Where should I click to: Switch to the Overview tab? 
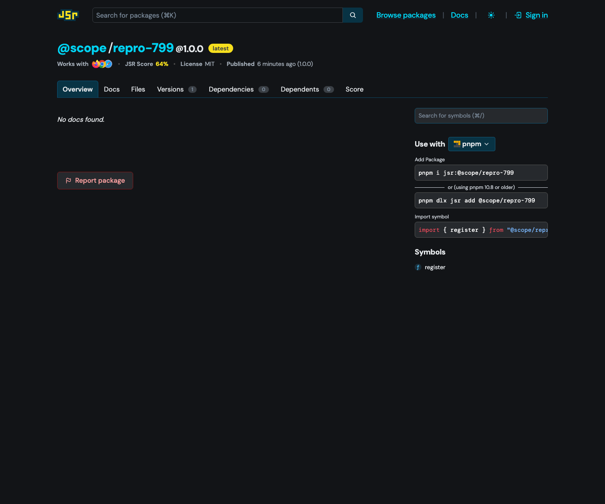78,89
